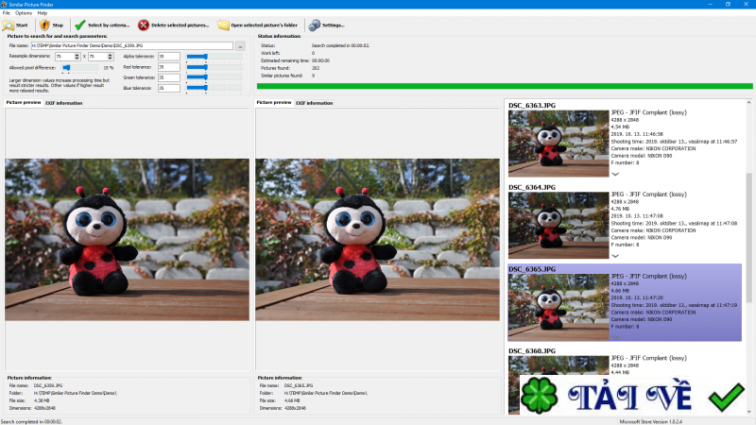Click the app icon in the title bar
Viewport: 756px width, 425px height.
click(x=5, y=5)
